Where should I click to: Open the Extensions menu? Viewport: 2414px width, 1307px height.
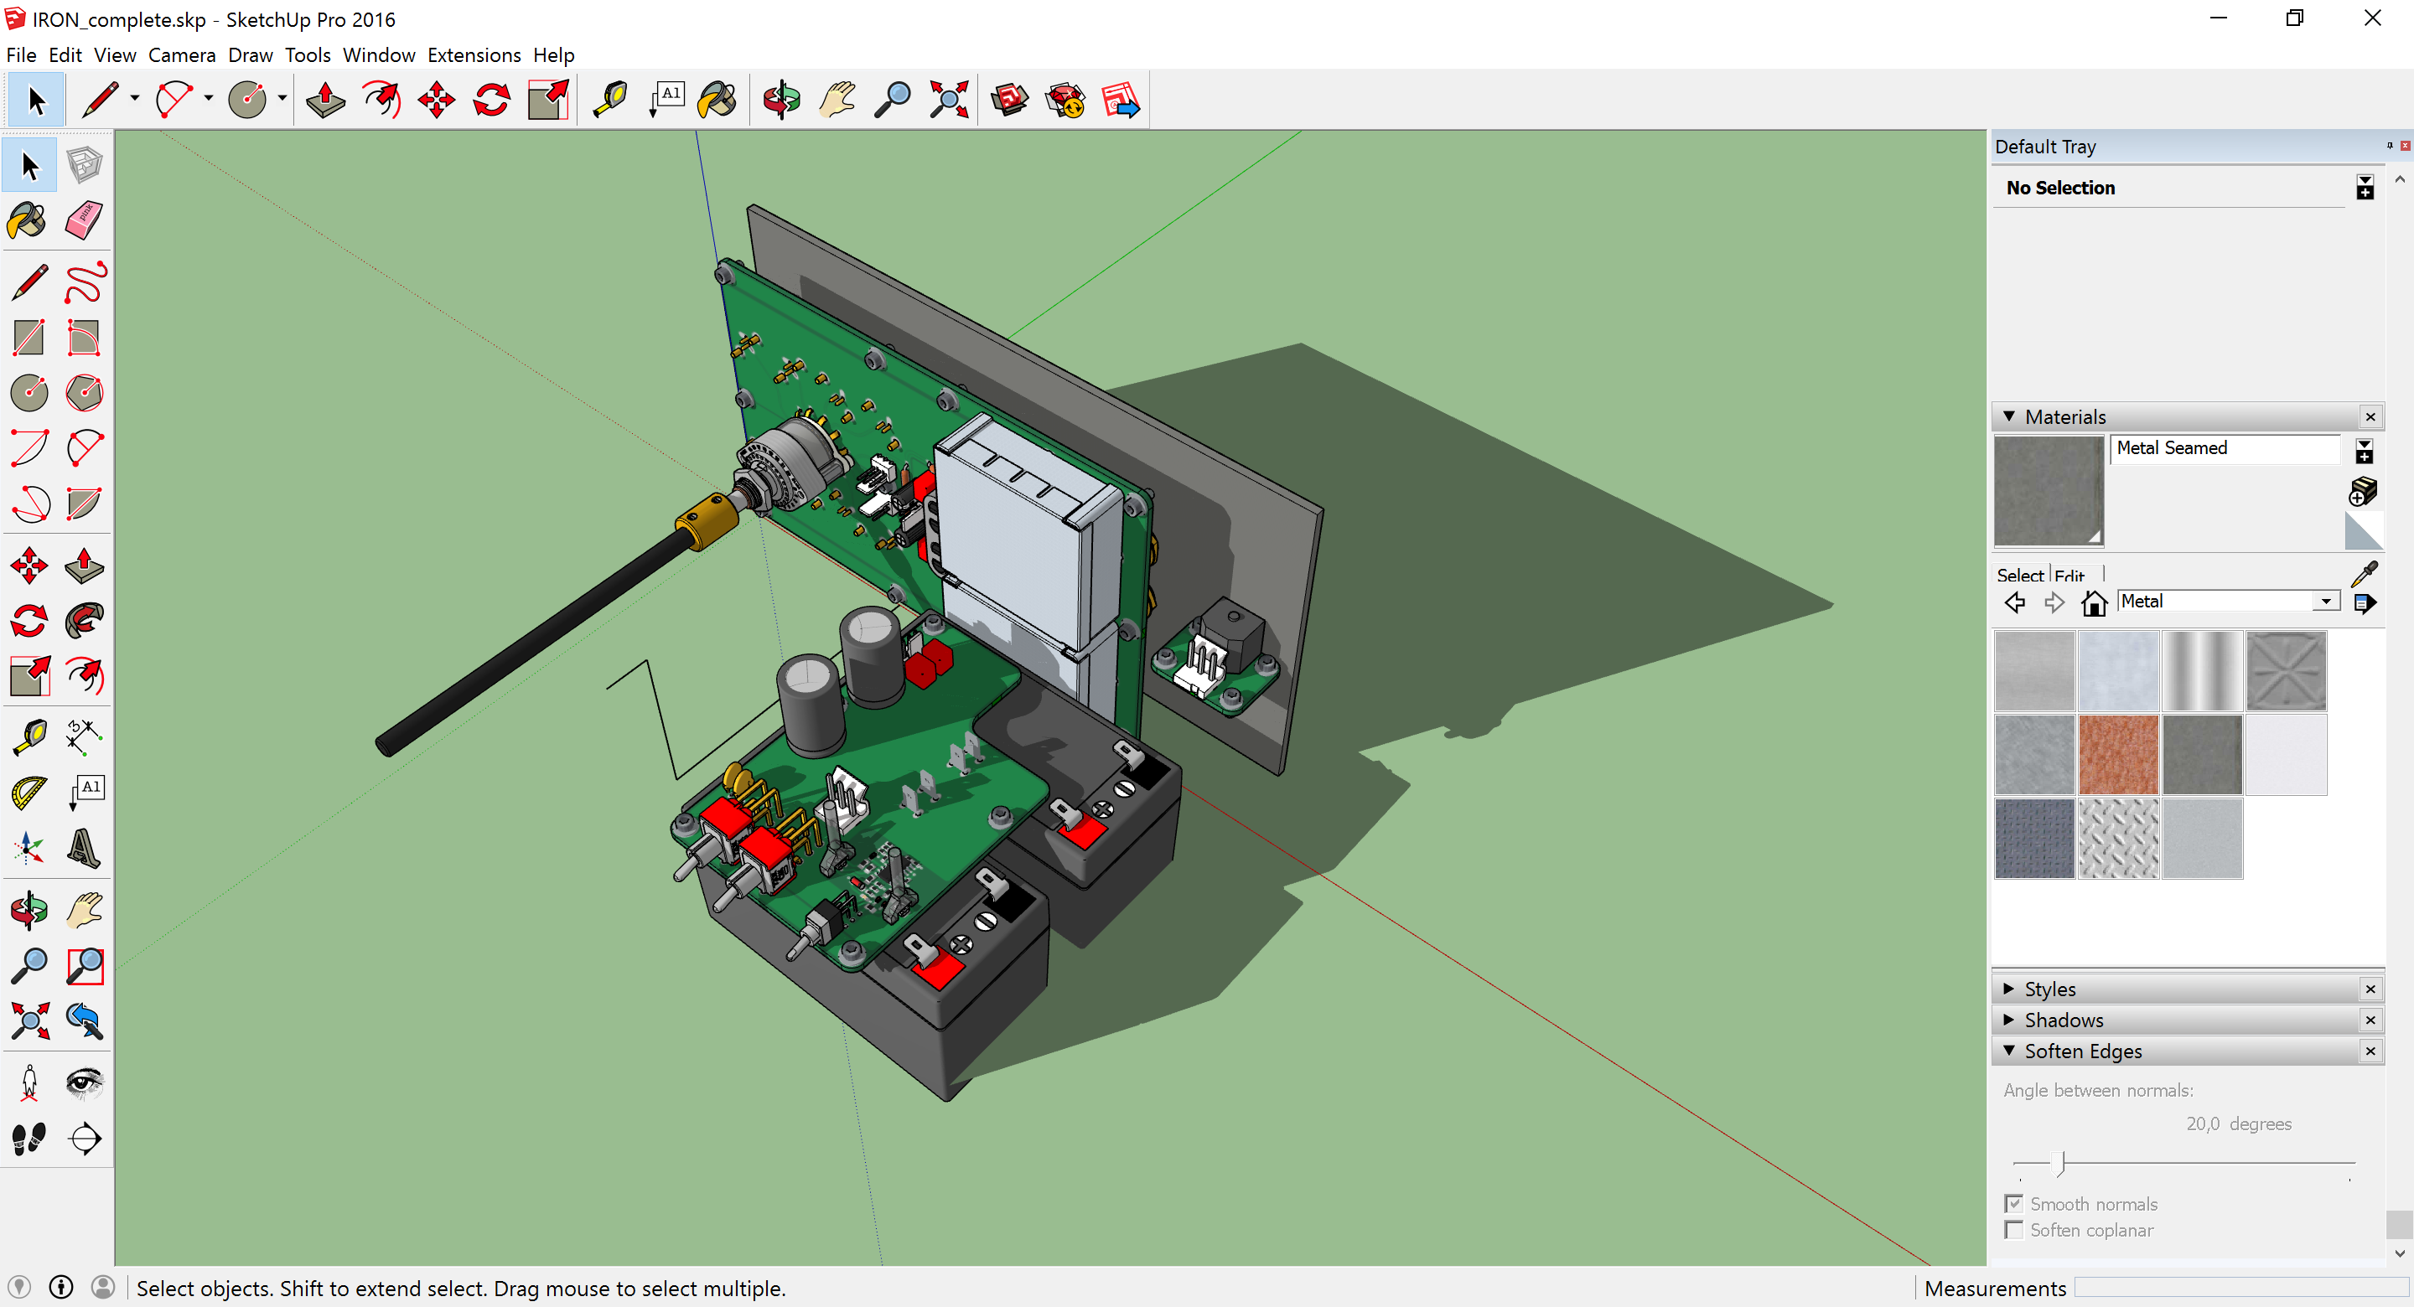tap(474, 55)
